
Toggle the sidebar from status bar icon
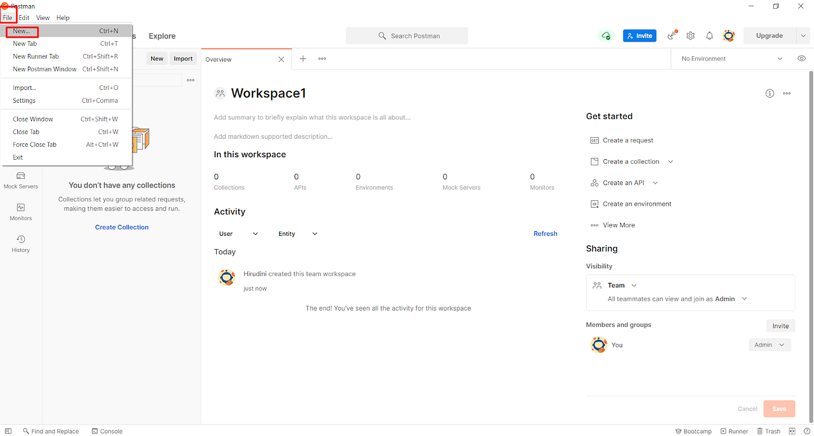[x=9, y=431]
